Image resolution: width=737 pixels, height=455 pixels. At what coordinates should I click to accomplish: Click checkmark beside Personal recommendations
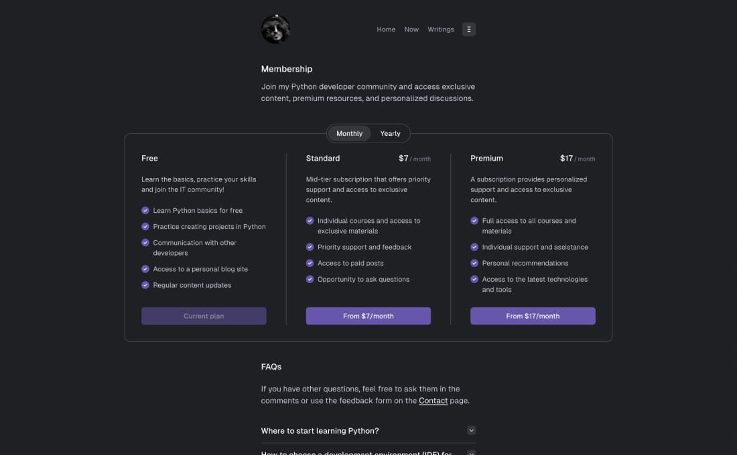point(474,263)
